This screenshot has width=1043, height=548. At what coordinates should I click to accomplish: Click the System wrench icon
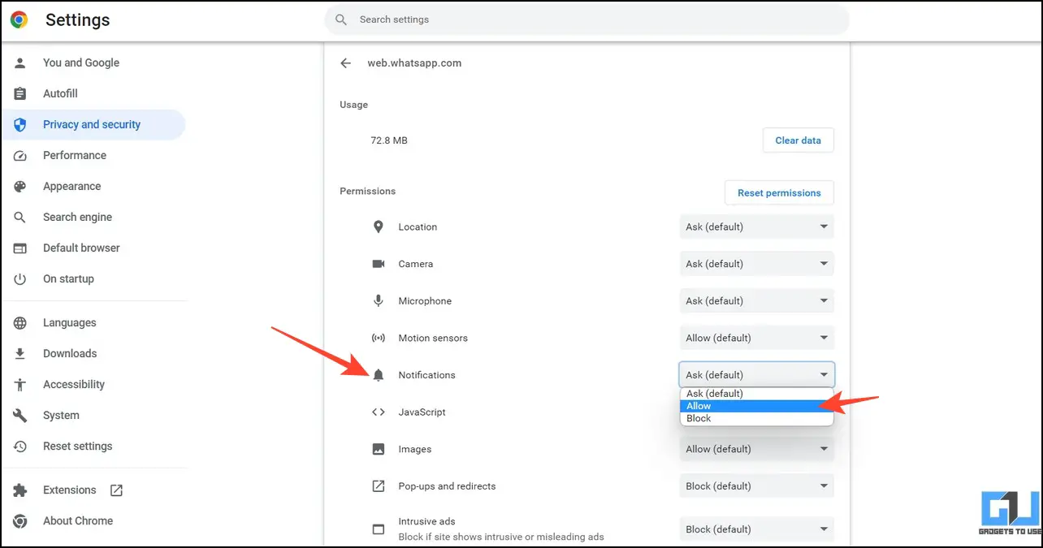(x=20, y=415)
